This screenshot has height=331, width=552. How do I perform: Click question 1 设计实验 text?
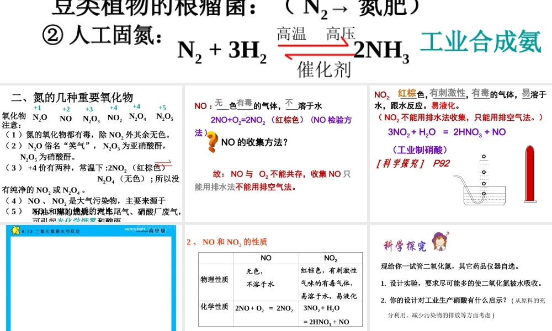click(x=461, y=283)
